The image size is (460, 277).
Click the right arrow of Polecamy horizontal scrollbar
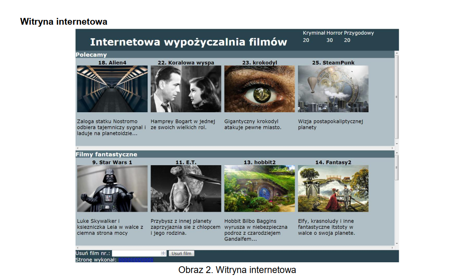[392, 148]
